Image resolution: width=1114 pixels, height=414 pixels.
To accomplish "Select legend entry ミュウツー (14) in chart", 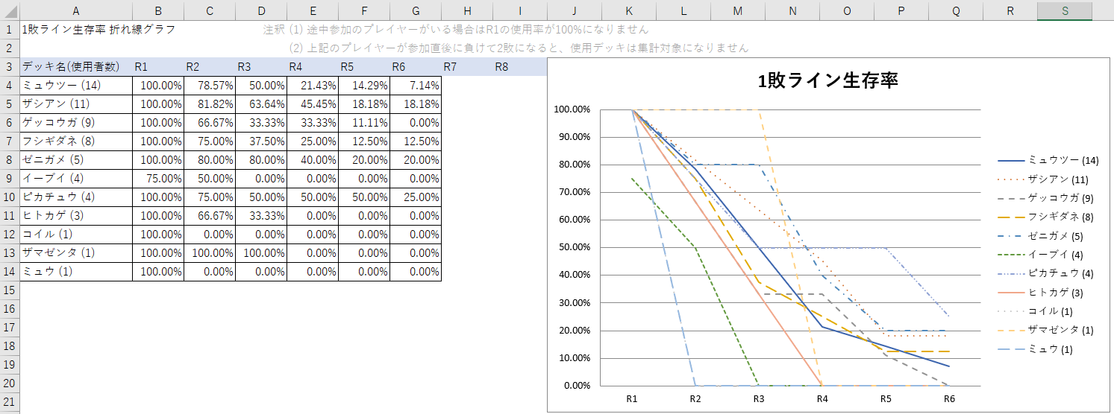I will point(1048,160).
